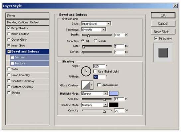Viewport: 181px width, 132px height.
Task: Click the Shadow Opacity slider handle
Action: pyautogui.click(x=104, y=111)
